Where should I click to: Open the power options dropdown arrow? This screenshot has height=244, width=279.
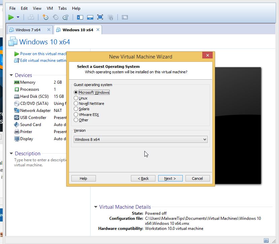point(18,17)
